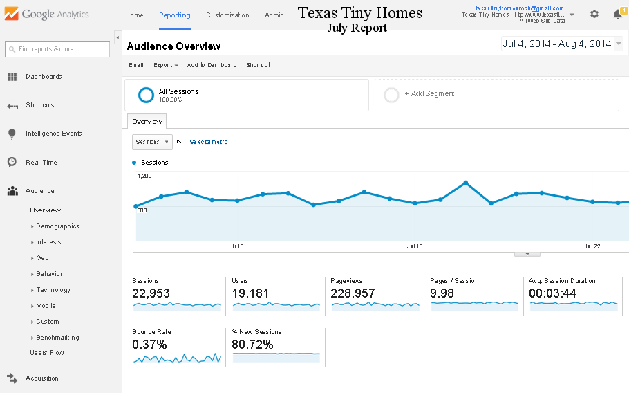This screenshot has height=393, width=629.
Task: Collapse the left sidebar arrow
Action: pos(118,38)
